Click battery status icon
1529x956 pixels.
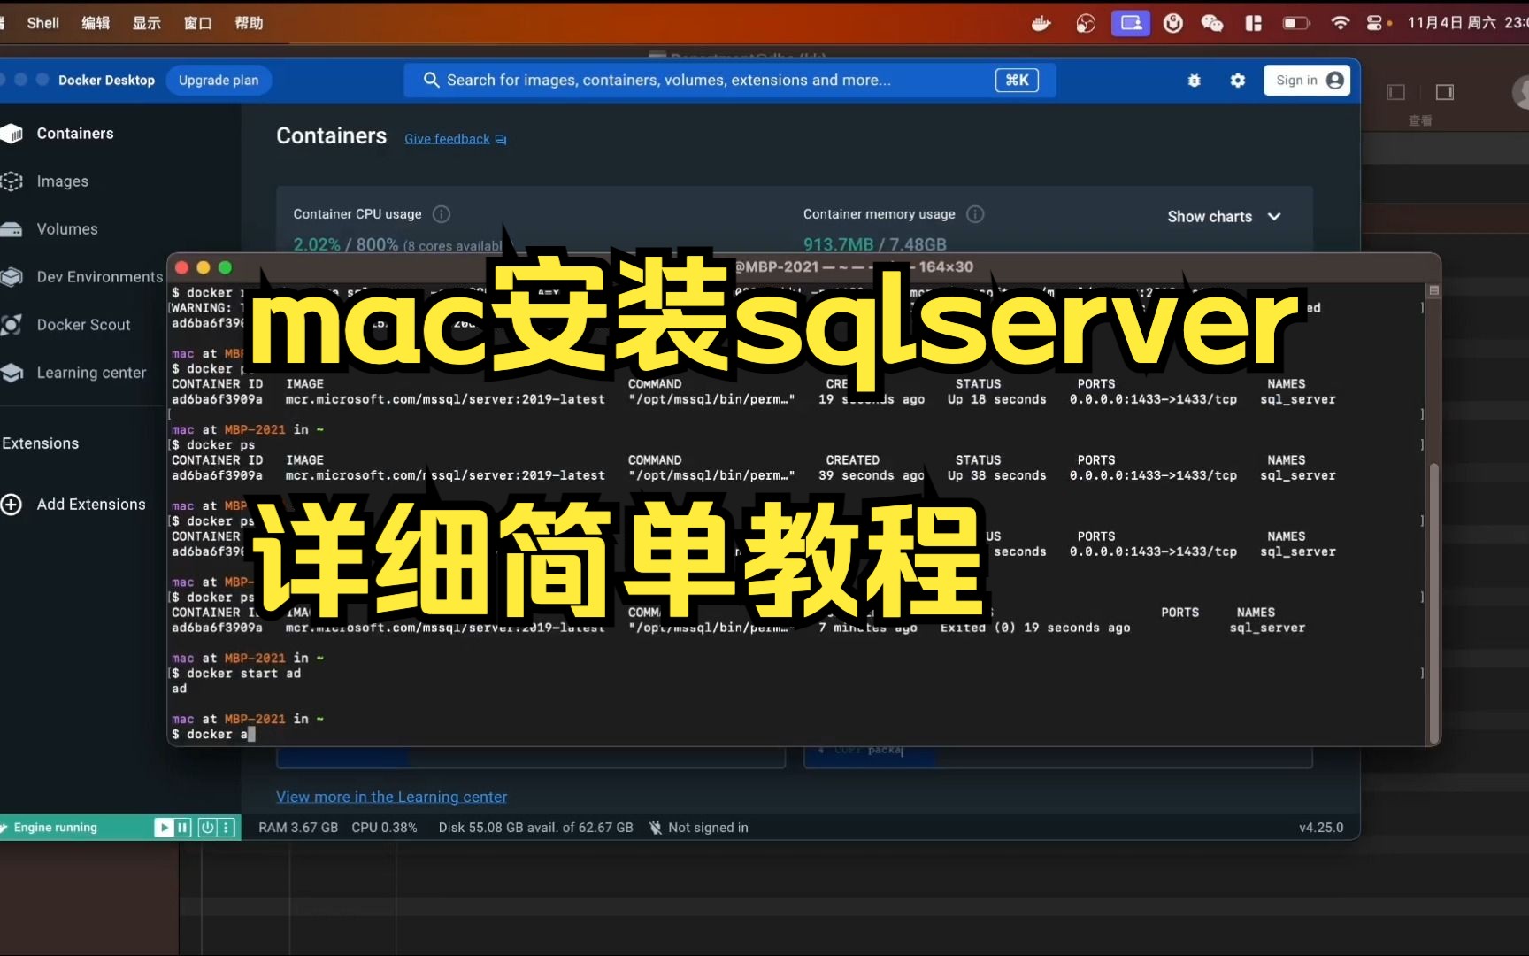[x=1296, y=24]
